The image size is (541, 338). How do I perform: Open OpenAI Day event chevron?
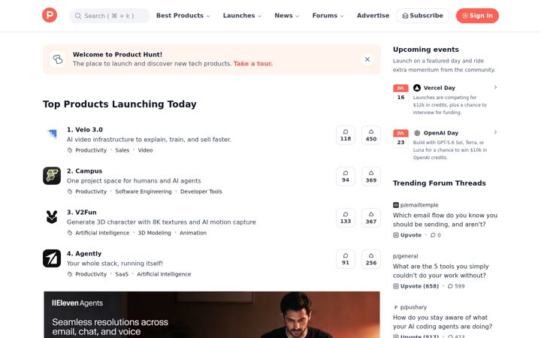pos(495,132)
